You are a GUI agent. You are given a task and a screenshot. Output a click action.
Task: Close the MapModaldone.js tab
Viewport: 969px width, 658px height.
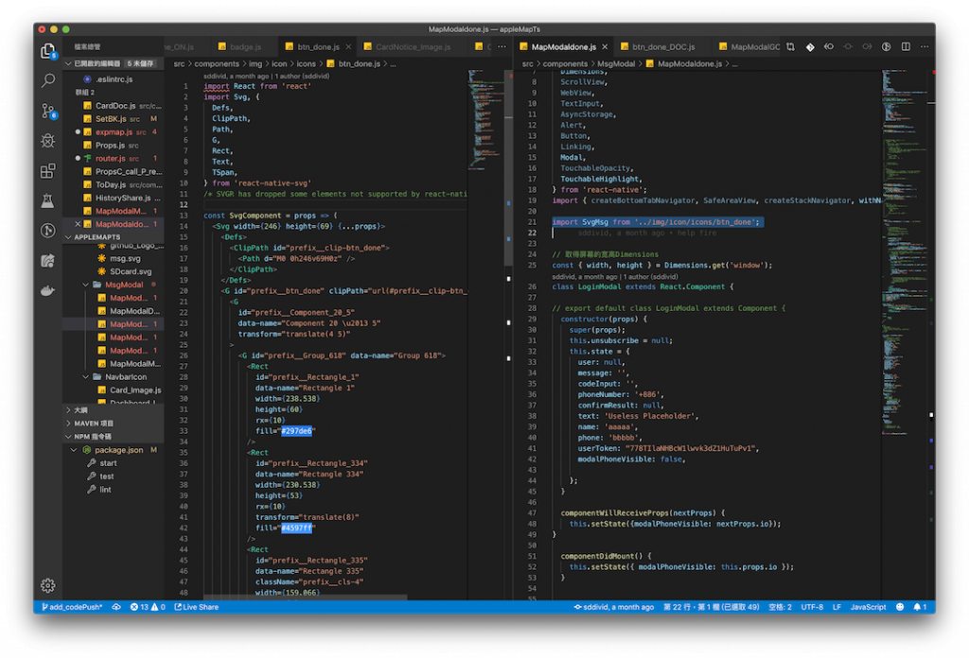point(605,47)
